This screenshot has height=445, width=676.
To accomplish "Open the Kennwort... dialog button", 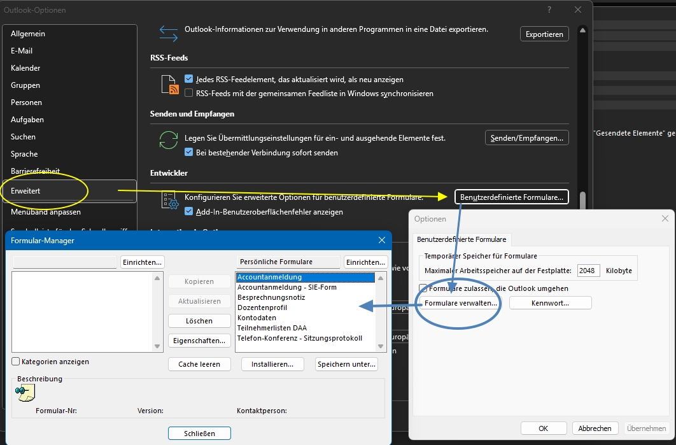I will point(550,303).
